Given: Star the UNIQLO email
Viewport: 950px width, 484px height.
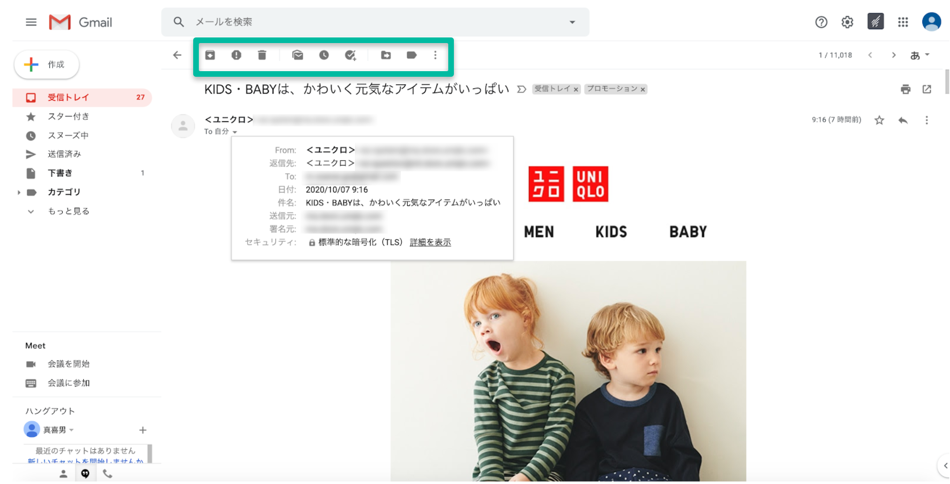Looking at the screenshot, I should [x=879, y=120].
